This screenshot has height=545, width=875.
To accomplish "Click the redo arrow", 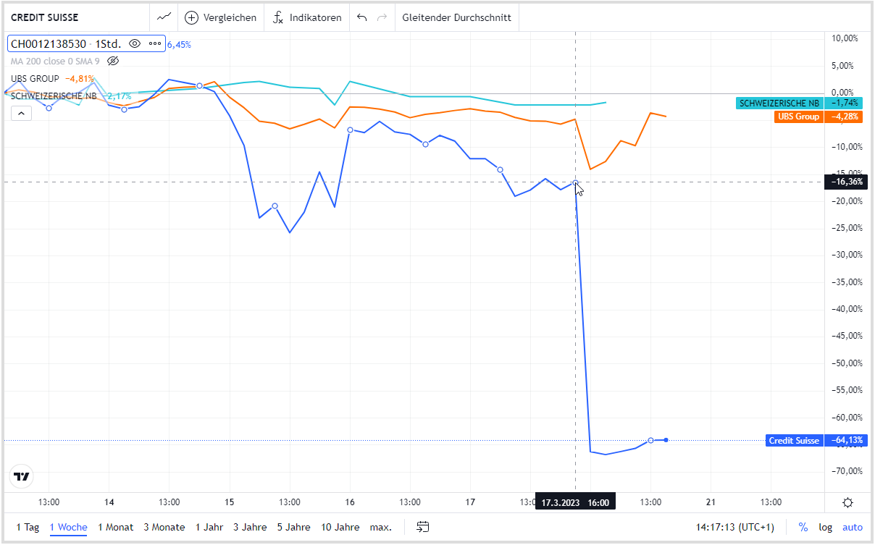I will coord(382,17).
